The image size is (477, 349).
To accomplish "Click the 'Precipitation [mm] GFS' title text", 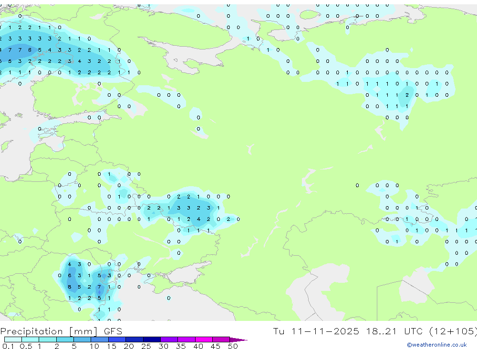I will point(61,331).
